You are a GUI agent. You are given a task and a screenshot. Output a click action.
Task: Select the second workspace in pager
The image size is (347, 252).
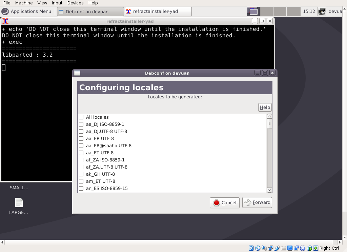click(267, 12)
